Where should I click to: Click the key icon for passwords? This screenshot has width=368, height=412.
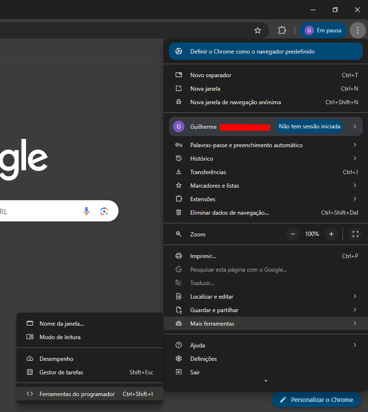point(179,145)
